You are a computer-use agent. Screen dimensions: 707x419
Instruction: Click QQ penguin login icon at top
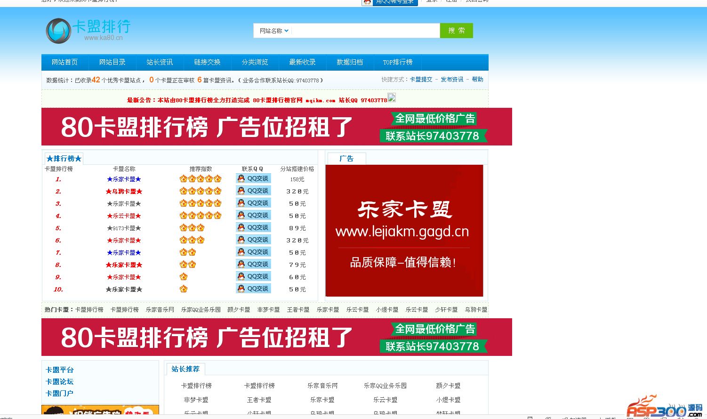coord(367,2)
